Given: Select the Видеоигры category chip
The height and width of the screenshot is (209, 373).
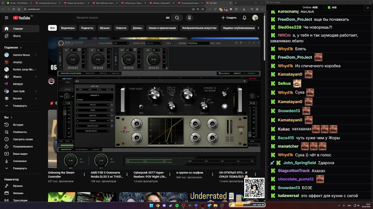Looking at the screenshot, I should (x=68, y=28).
